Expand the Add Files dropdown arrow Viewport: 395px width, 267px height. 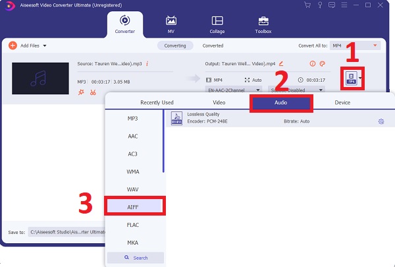click(x=45, y=45)
